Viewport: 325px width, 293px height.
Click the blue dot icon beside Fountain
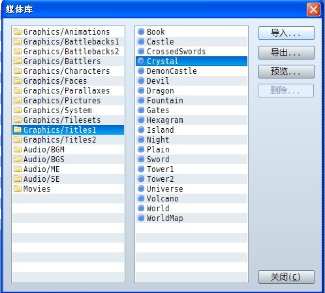pyautogui.click(x=141, y=100)
